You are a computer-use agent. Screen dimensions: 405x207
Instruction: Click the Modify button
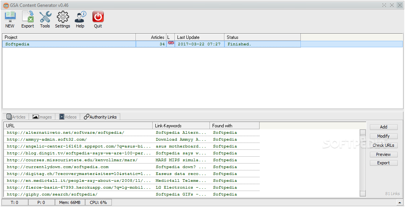coord(384,136)
